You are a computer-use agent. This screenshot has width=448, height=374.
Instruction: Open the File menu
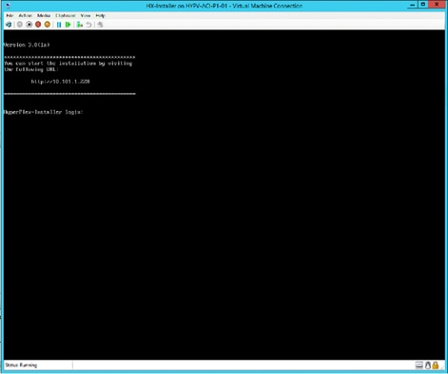(x=10, y=15)
